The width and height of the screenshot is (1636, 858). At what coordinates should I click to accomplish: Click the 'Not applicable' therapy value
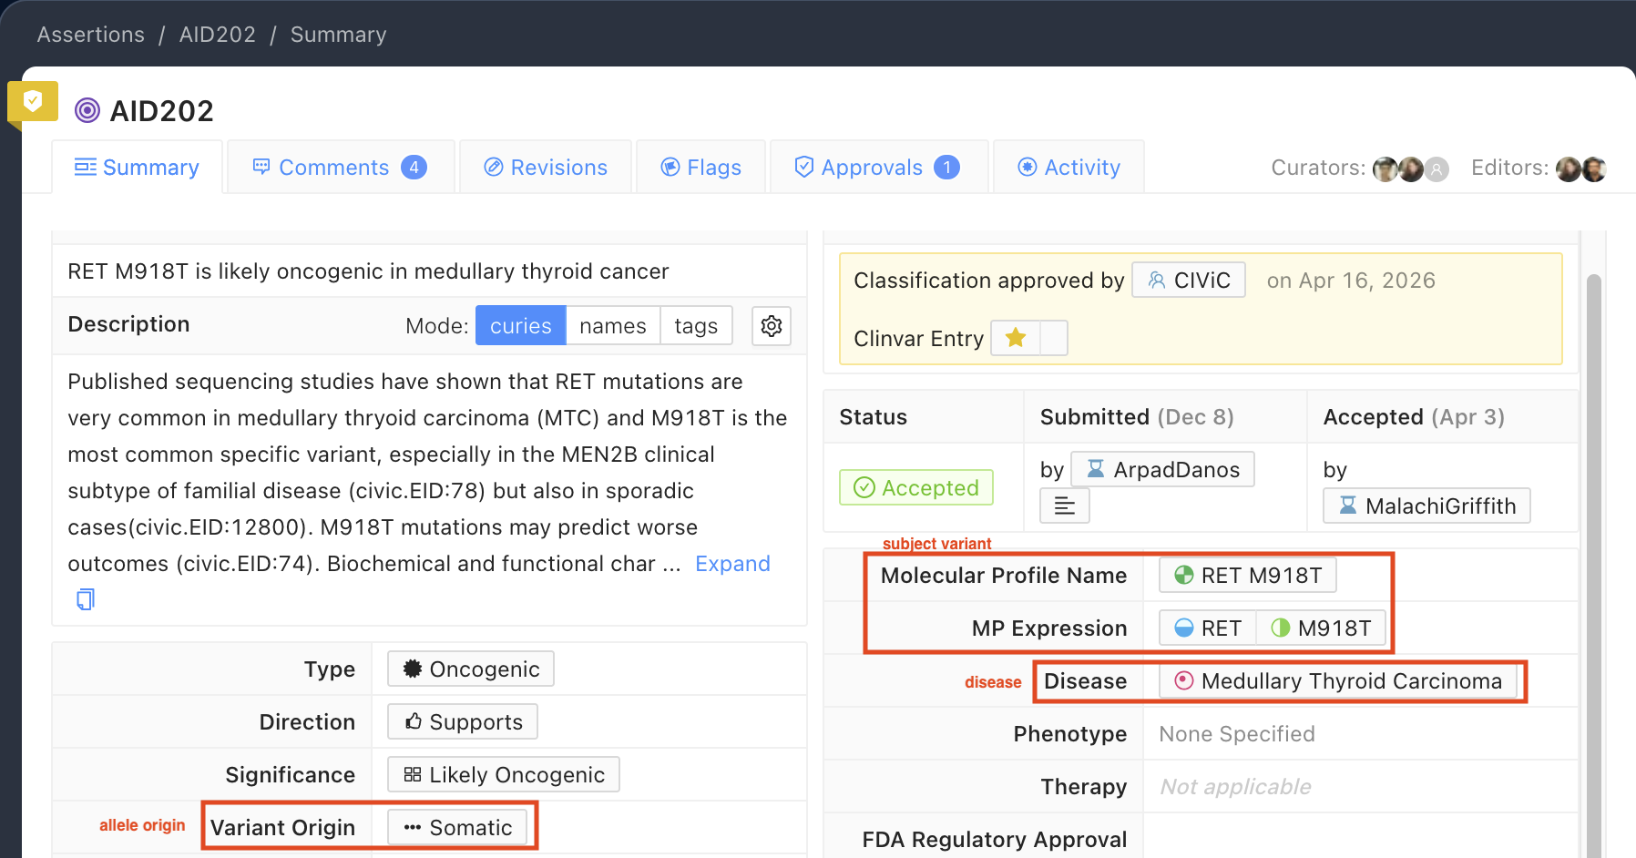[x=1235, y=787]
